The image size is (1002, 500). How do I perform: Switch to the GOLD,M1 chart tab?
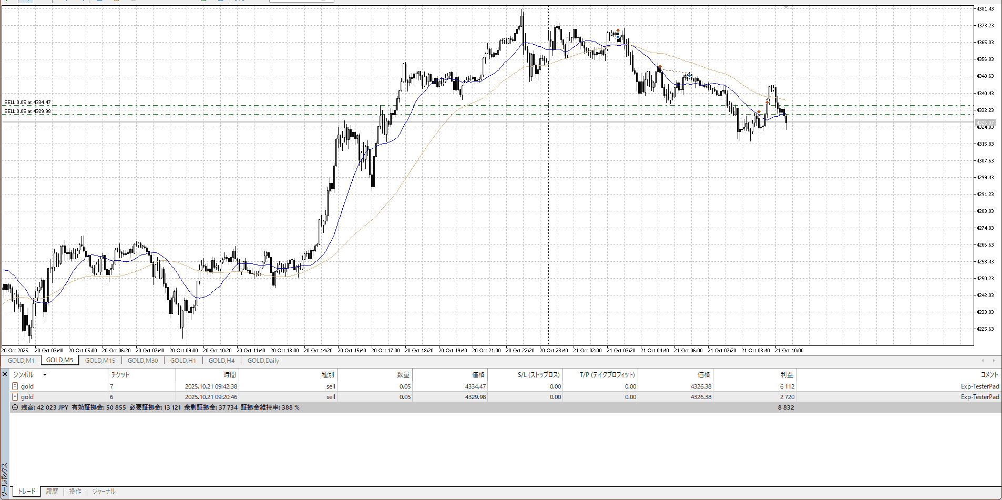coord(21,361)
